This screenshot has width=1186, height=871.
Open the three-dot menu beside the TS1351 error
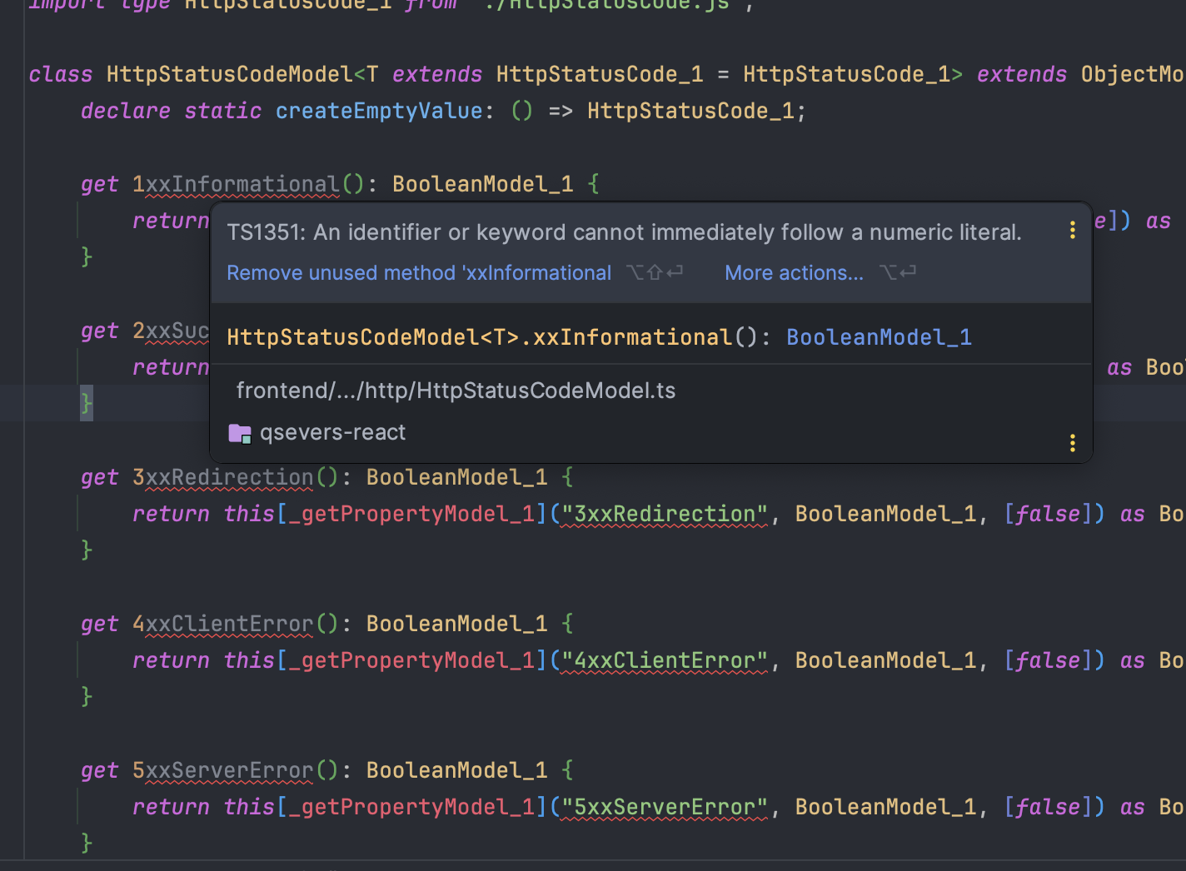coord(1072,230)
